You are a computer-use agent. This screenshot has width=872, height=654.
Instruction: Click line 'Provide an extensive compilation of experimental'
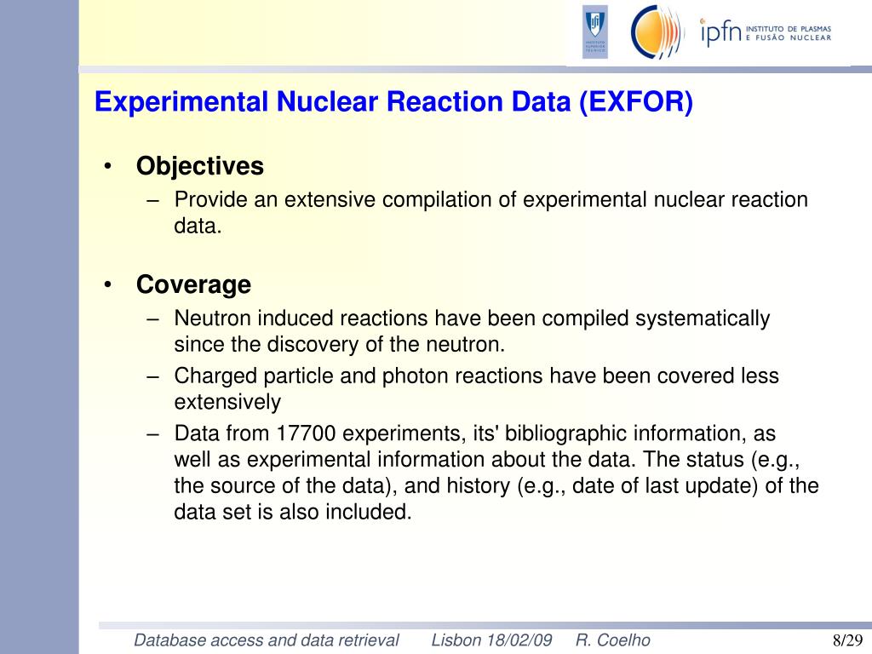[x=490, y=199]
